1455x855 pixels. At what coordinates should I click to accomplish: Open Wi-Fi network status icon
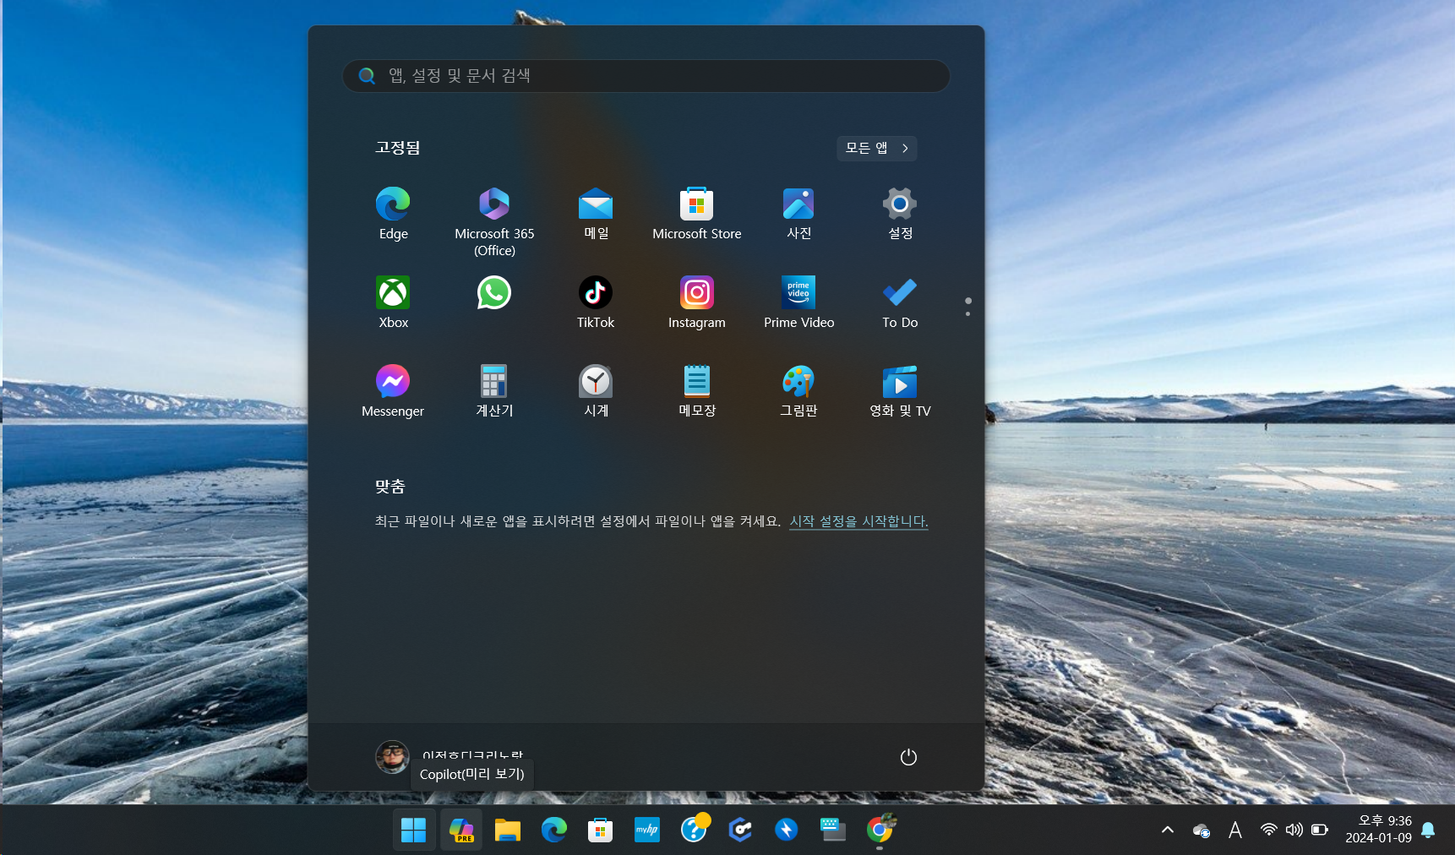[1268, 830]
